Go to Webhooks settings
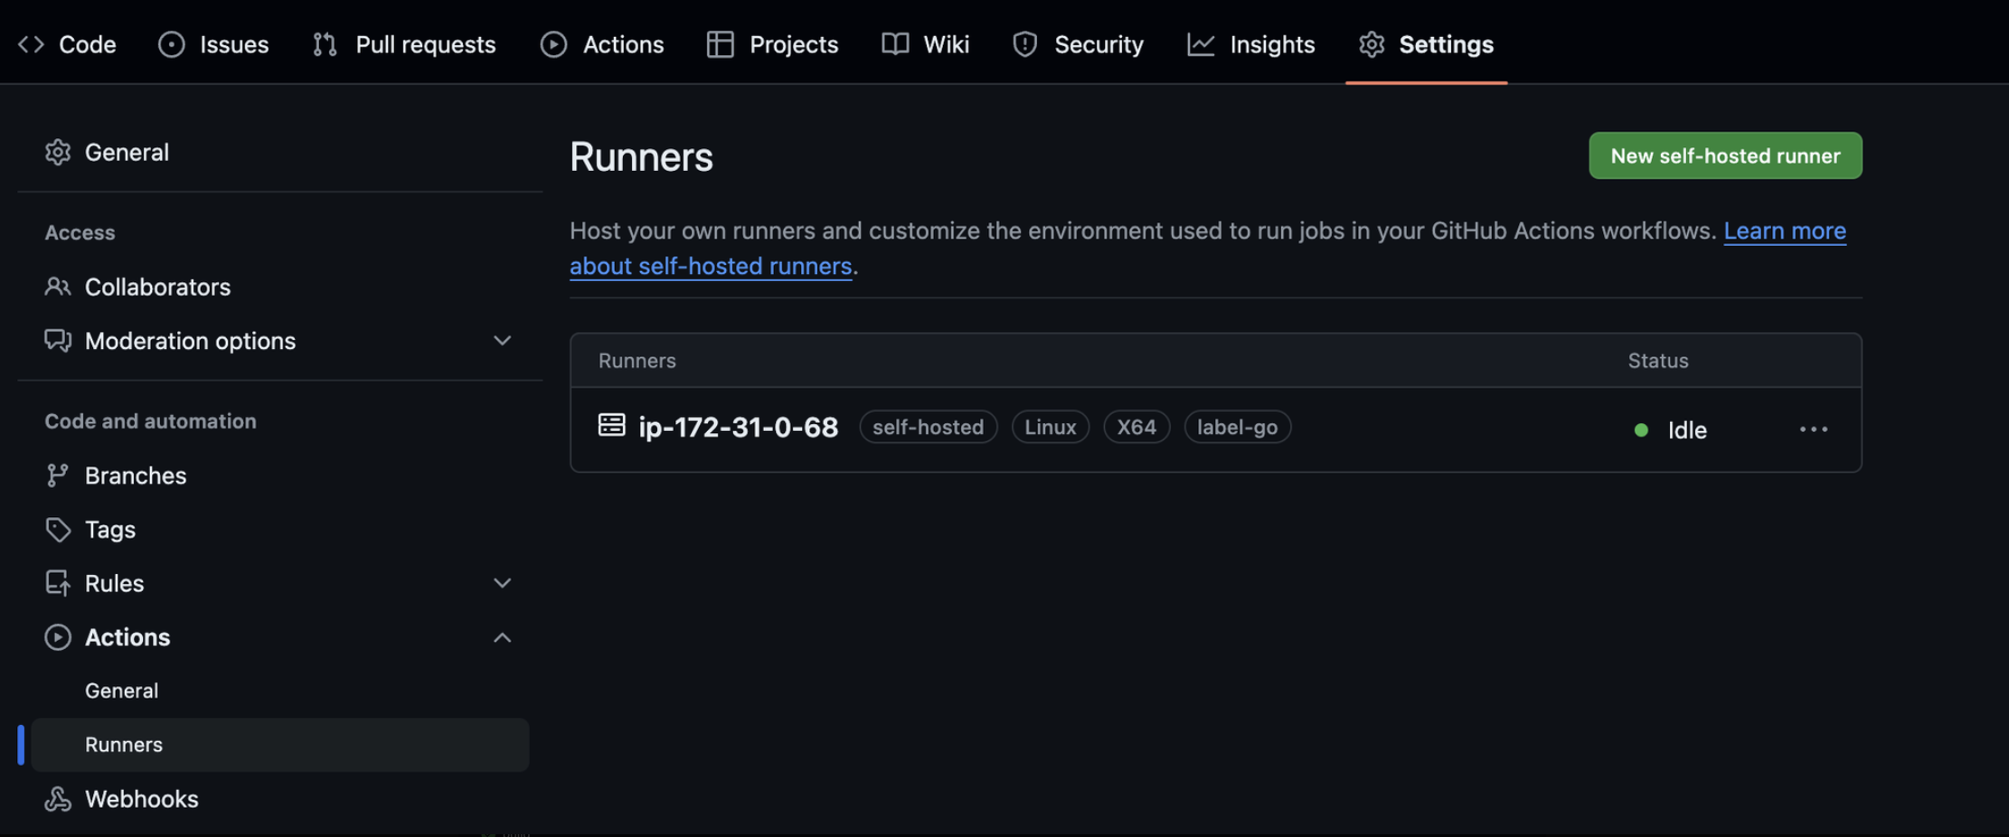The image size is (2009, 837). coord(280,799)
